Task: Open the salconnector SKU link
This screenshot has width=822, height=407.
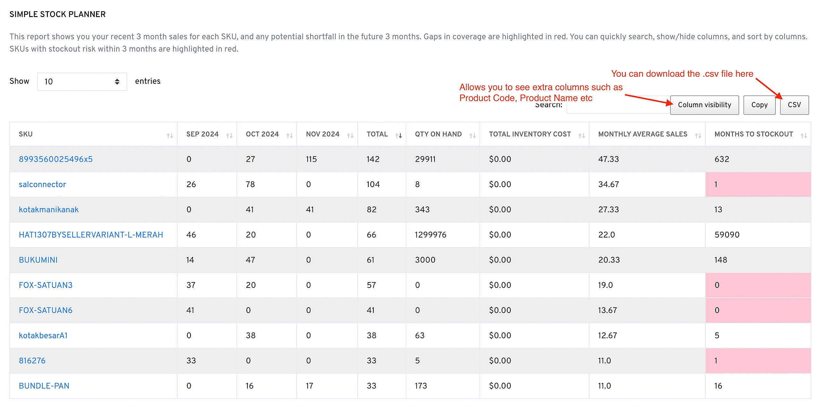Action: tap(42, 185)
